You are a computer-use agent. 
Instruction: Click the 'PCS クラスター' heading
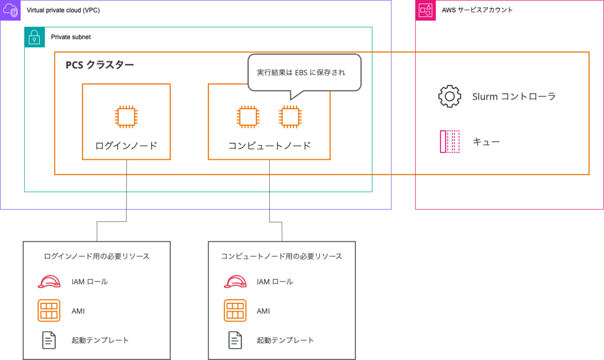click(100, 65)
